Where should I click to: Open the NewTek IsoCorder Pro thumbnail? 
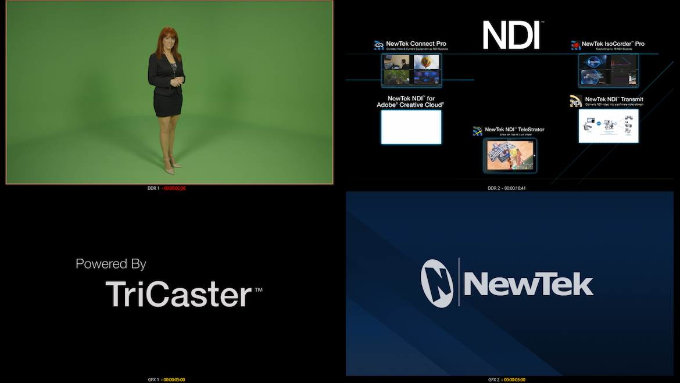(609, 70)
